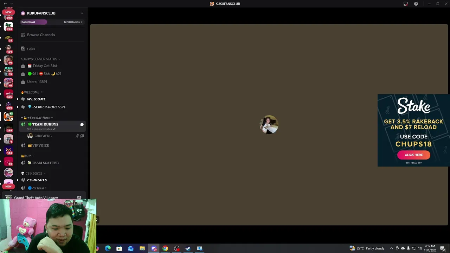Open the 12/28 Boosts link
Image resolution: width=450 pixels, height=253 pixels.
(73, 22)
